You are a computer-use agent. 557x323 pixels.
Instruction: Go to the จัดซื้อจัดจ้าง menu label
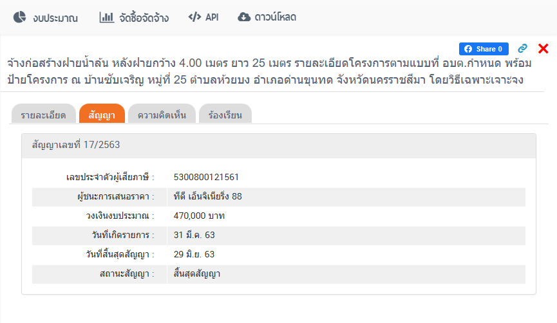pyautogui.click(x=144, y=18)
